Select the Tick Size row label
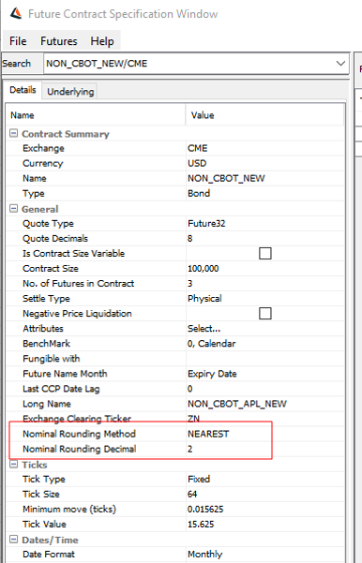362x563 pixels. click(x=41, y=494)
